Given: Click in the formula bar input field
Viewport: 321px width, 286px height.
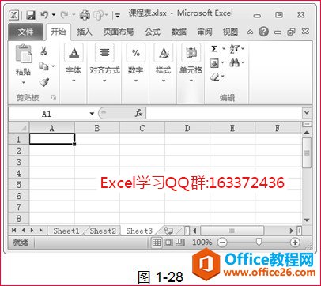Looking at the screenshot, I should point(224,113).
